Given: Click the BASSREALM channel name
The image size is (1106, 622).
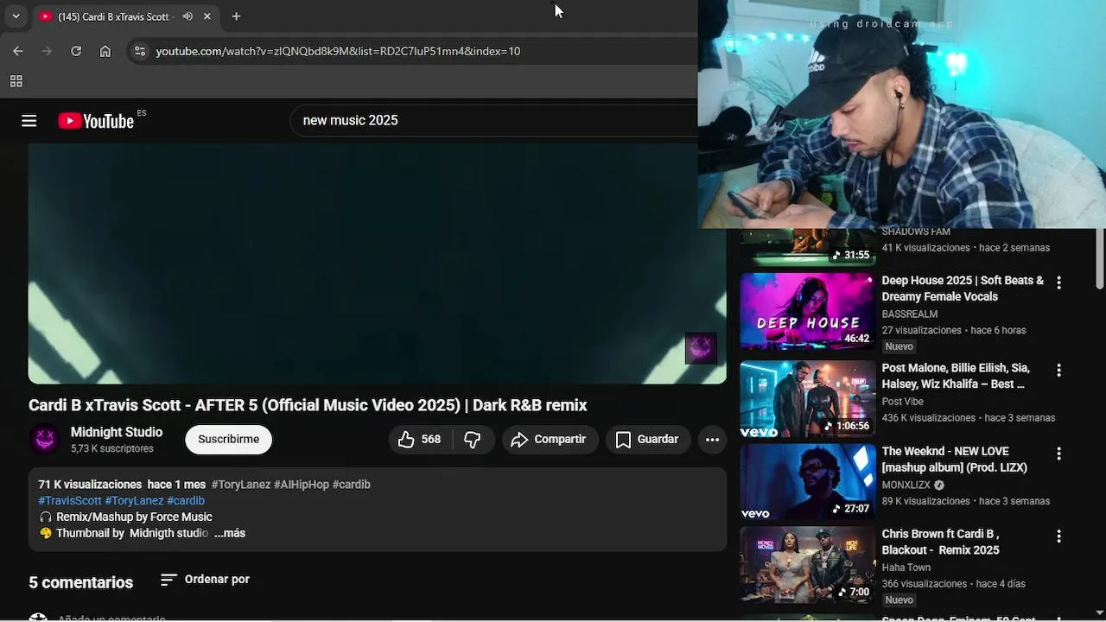Looking at the screenshot, I should point(910,314).
